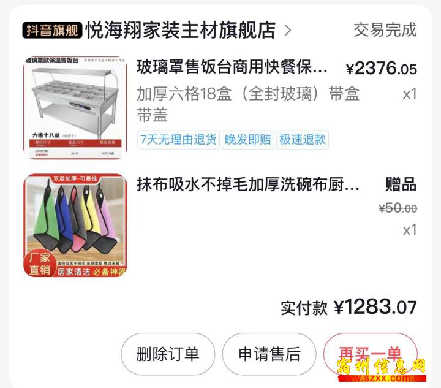Tap the ¥2376.05 product price
Image resolution: width=441 pixels, height=388 pixels.
[x=382, y=69]
